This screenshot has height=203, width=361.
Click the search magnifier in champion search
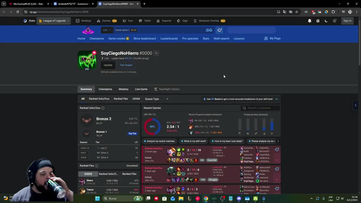point(245,108)
